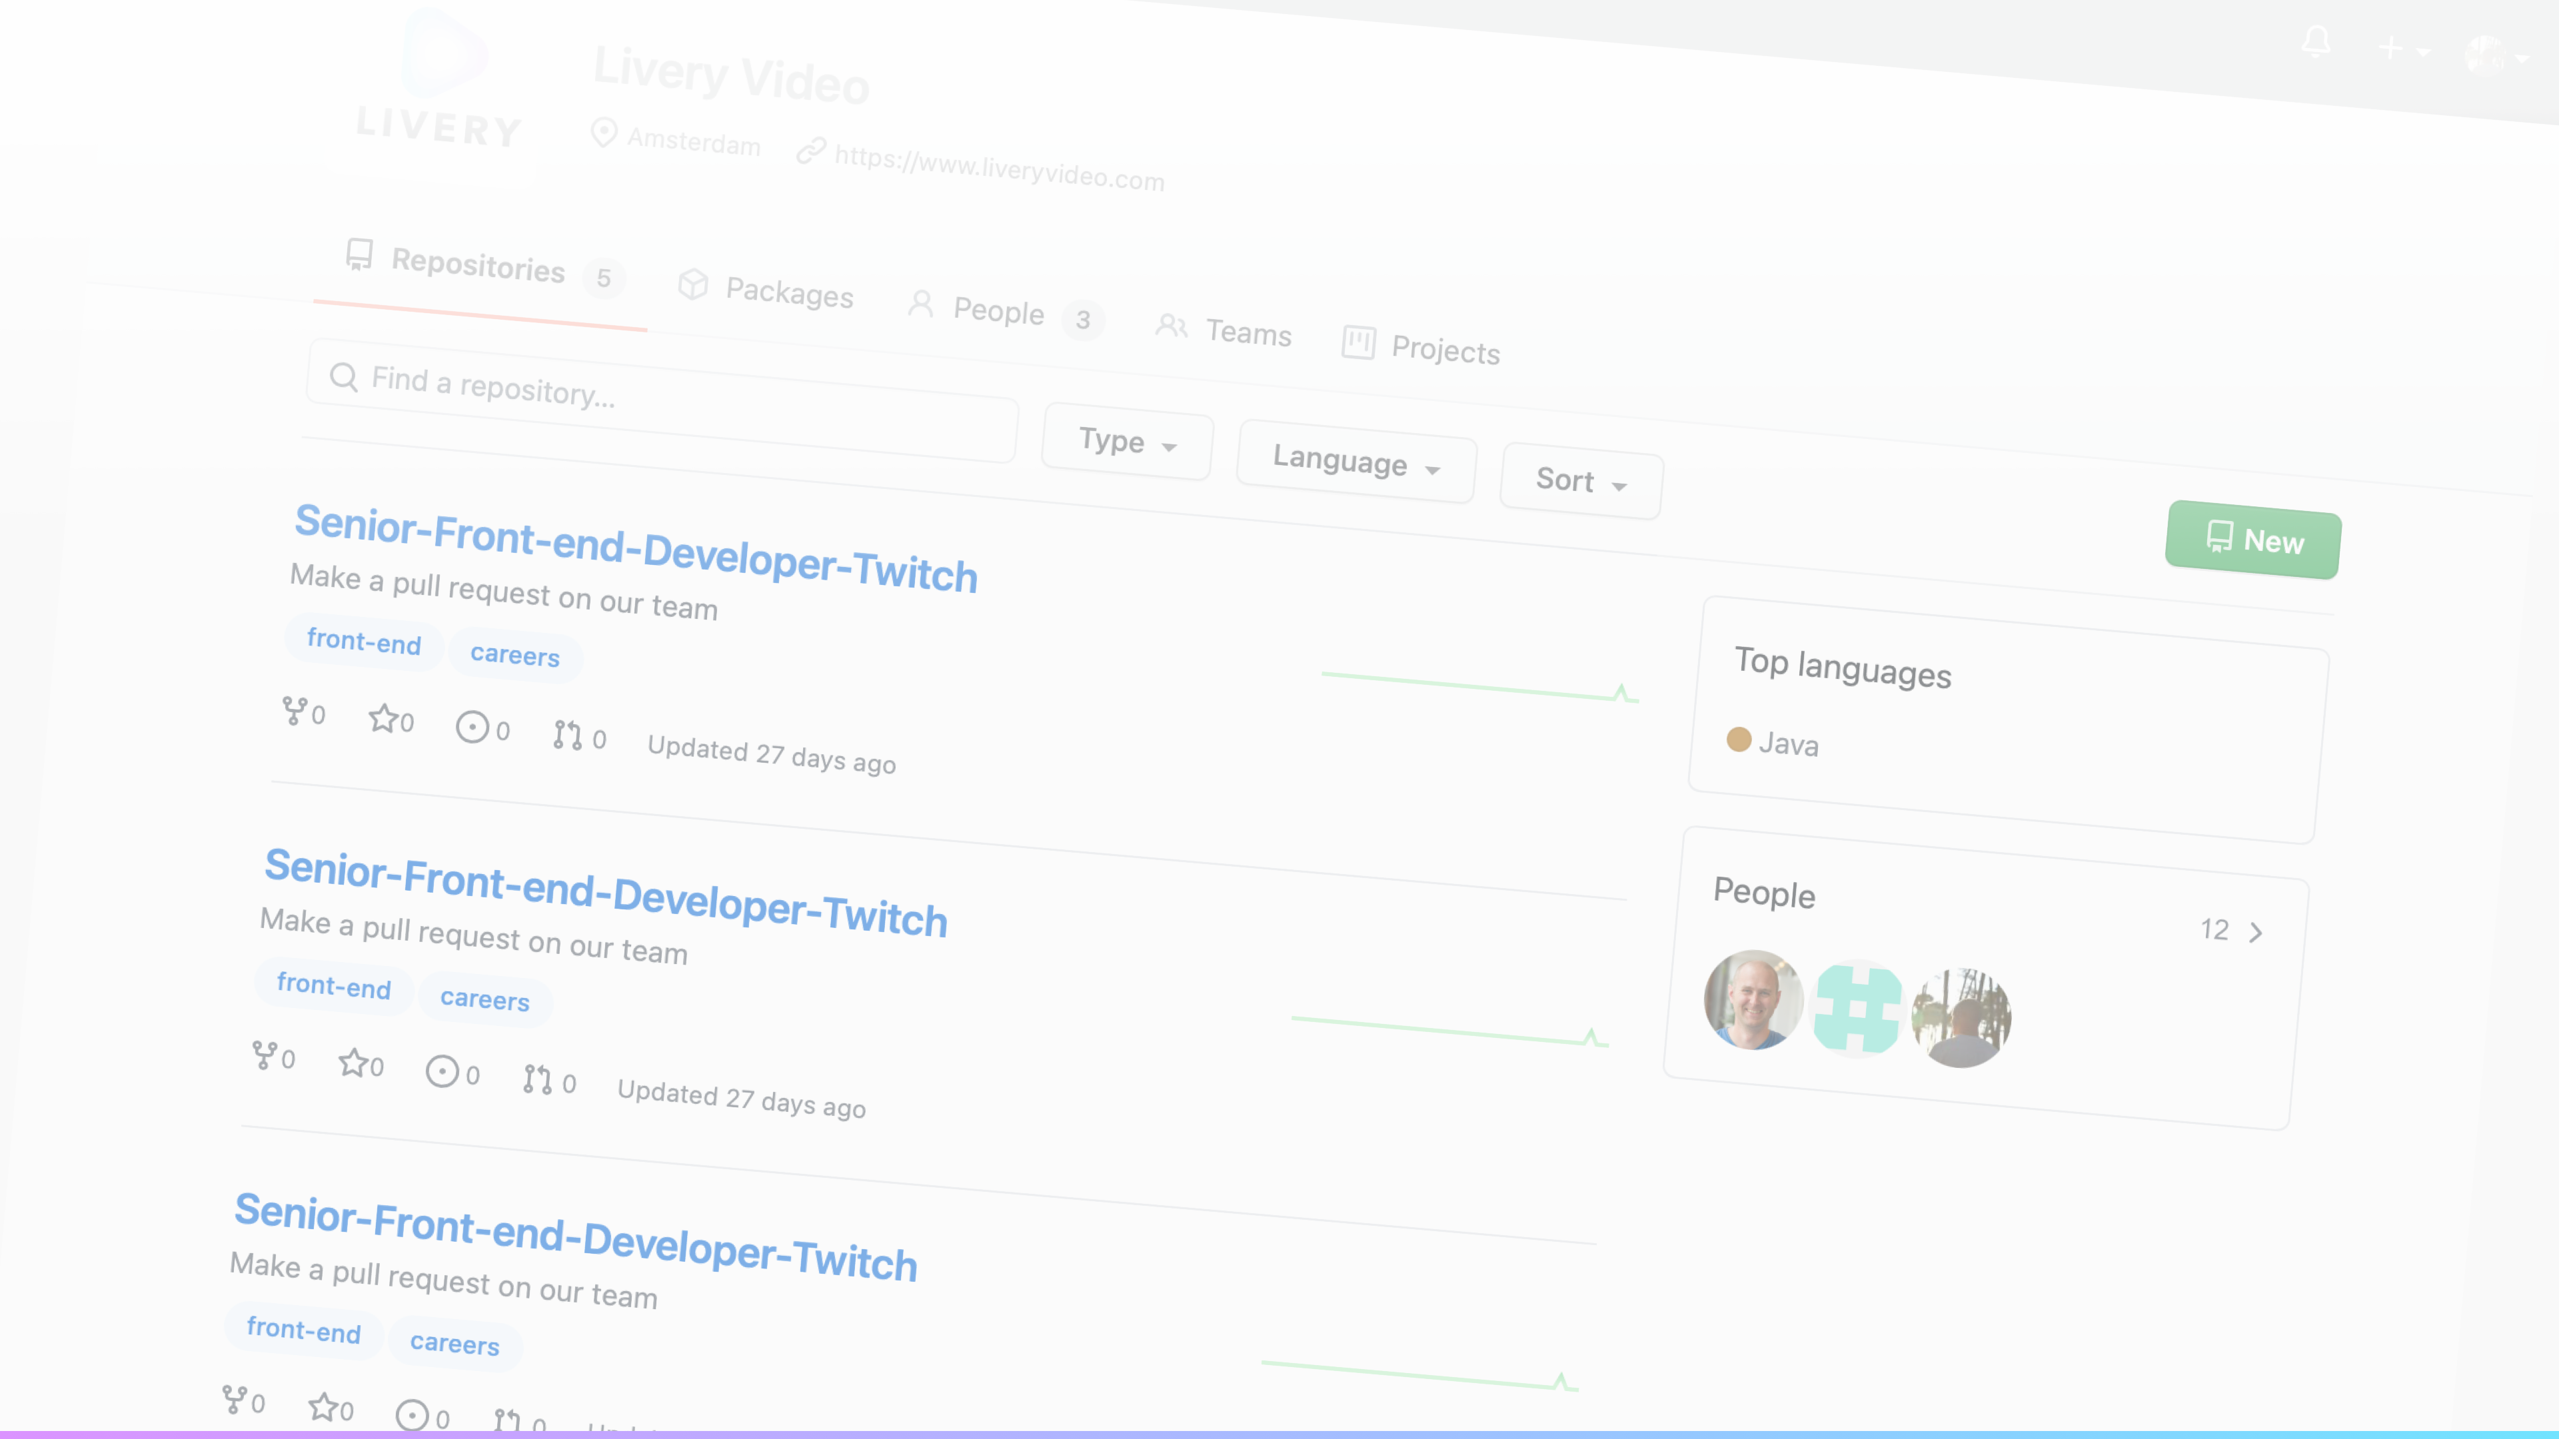This screenshot has height=1439, width=2559.
Task: Select Java in Top languages
Action: tap(1788, 744)
